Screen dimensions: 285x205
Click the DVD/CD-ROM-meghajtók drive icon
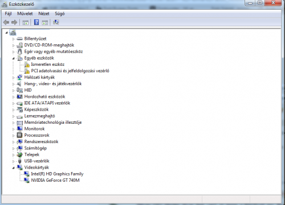pyautogui.click(x=19, y=45)
